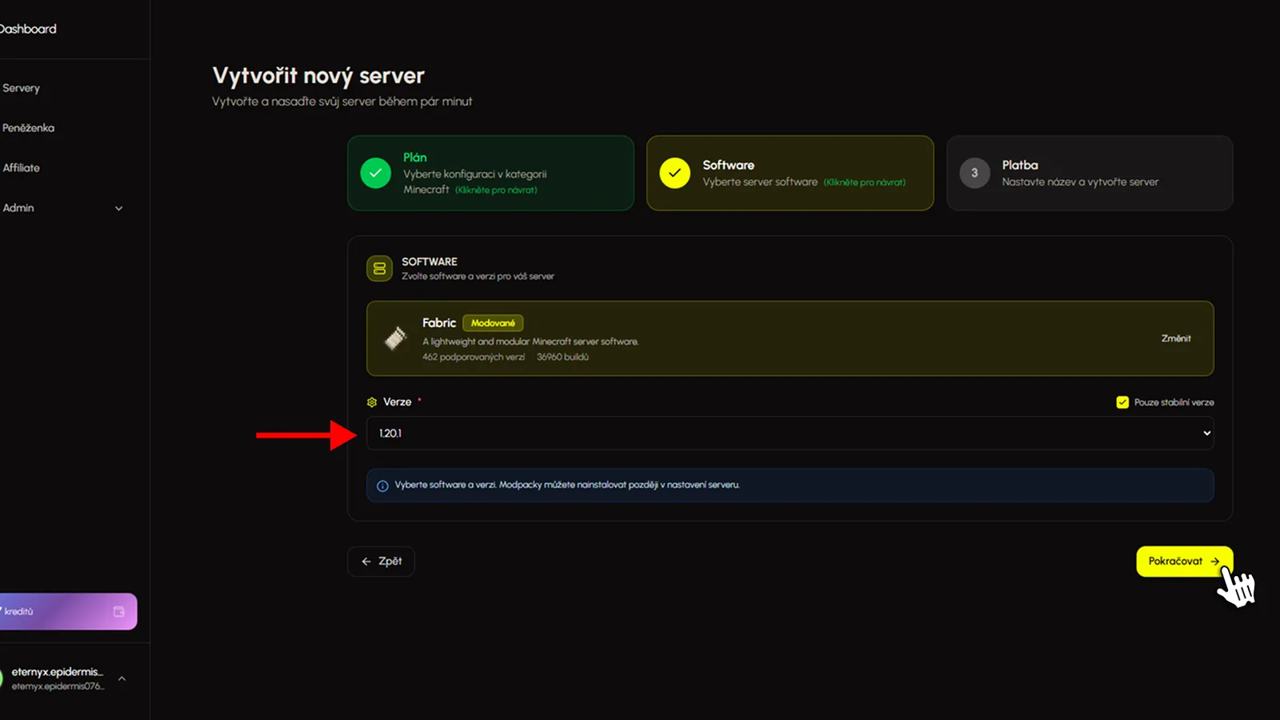
Task: Click the info icon in the blue notice bar
Action: 384,485
